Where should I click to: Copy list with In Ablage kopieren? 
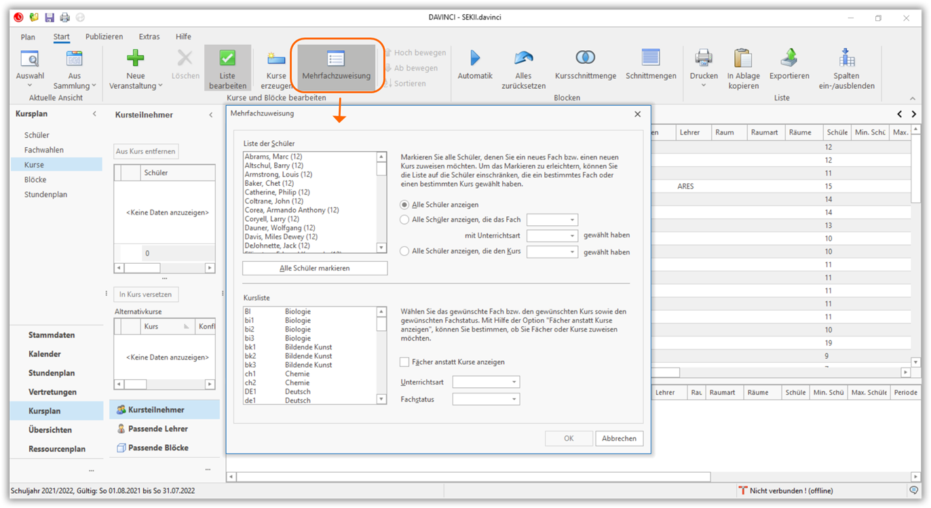pyautogui.click(x=743, y=59)
